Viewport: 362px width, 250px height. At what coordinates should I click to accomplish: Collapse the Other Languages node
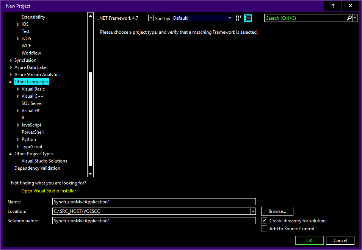coord(10,81)
